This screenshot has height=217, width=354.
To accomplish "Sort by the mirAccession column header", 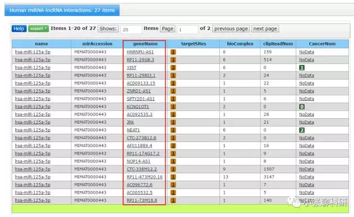I will coord(98,44).
